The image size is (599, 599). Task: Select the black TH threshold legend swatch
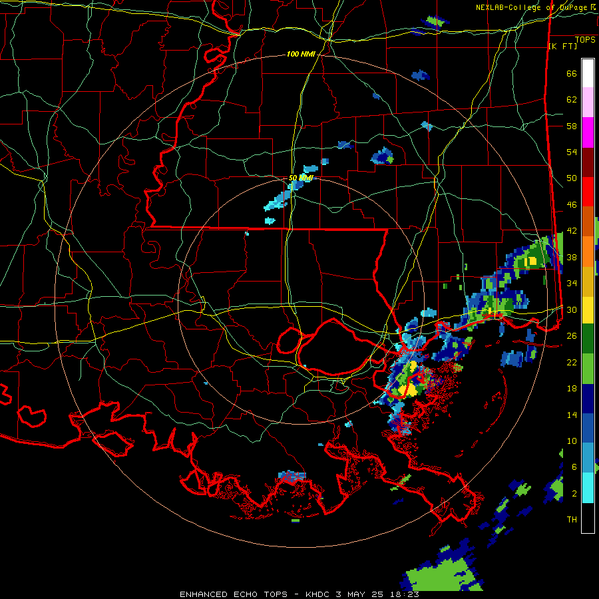point(588,518)
